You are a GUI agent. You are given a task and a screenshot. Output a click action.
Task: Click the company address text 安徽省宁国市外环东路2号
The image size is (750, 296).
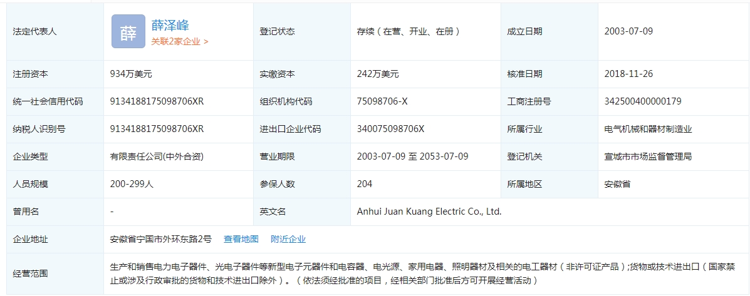(x=161, y=239)
